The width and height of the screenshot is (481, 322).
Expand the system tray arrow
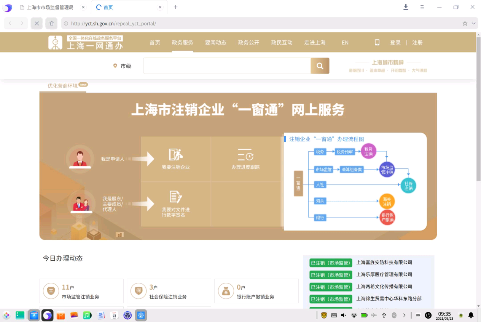point(404,315)
